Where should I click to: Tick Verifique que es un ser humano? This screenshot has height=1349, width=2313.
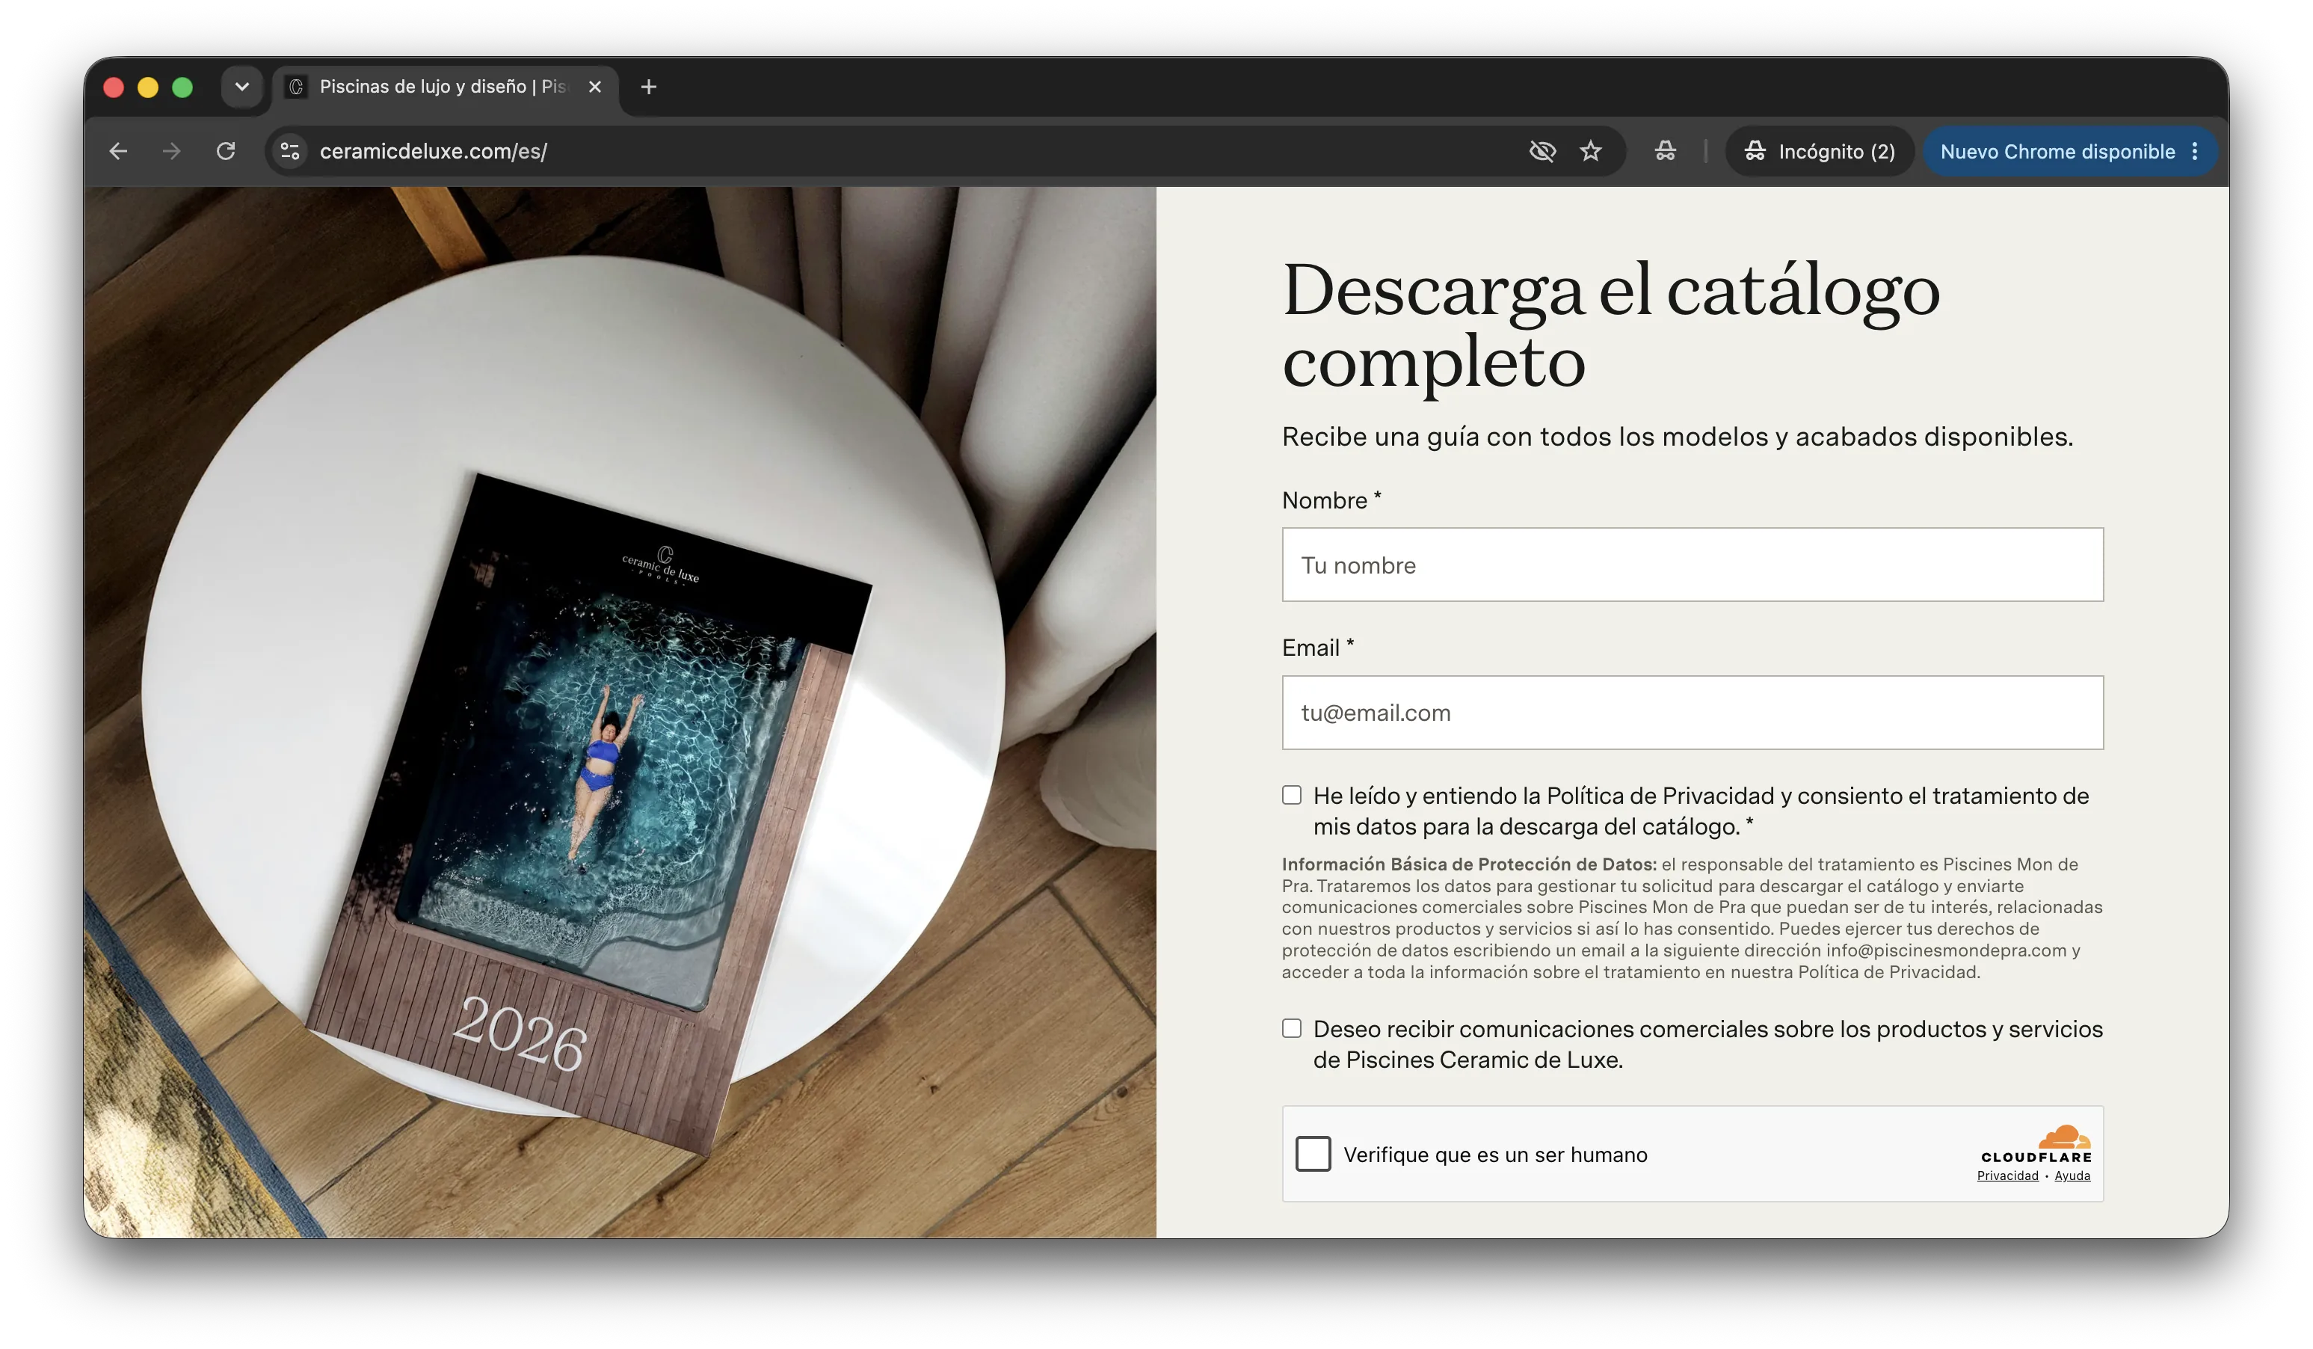1313,1153
